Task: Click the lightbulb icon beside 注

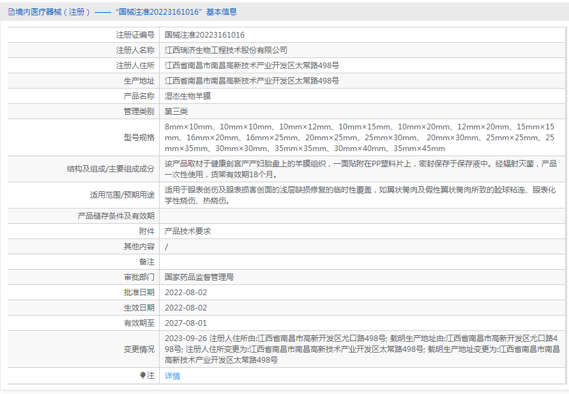Action: 142,376
